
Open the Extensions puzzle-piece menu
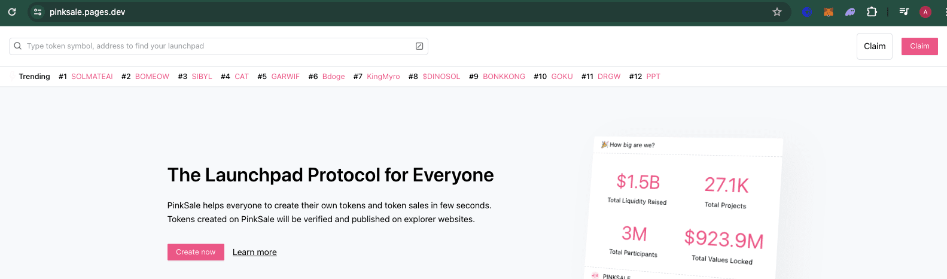(872, 12)
